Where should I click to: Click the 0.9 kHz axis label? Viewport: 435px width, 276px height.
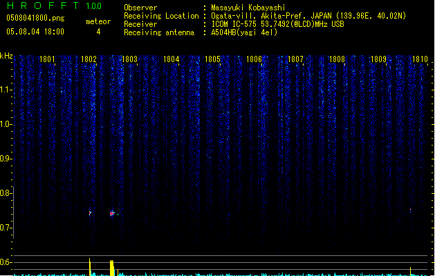coord(6,159)
